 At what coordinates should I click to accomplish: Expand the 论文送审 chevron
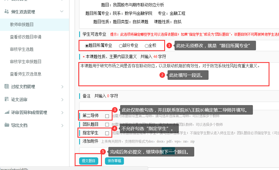[x=62, y=99]
